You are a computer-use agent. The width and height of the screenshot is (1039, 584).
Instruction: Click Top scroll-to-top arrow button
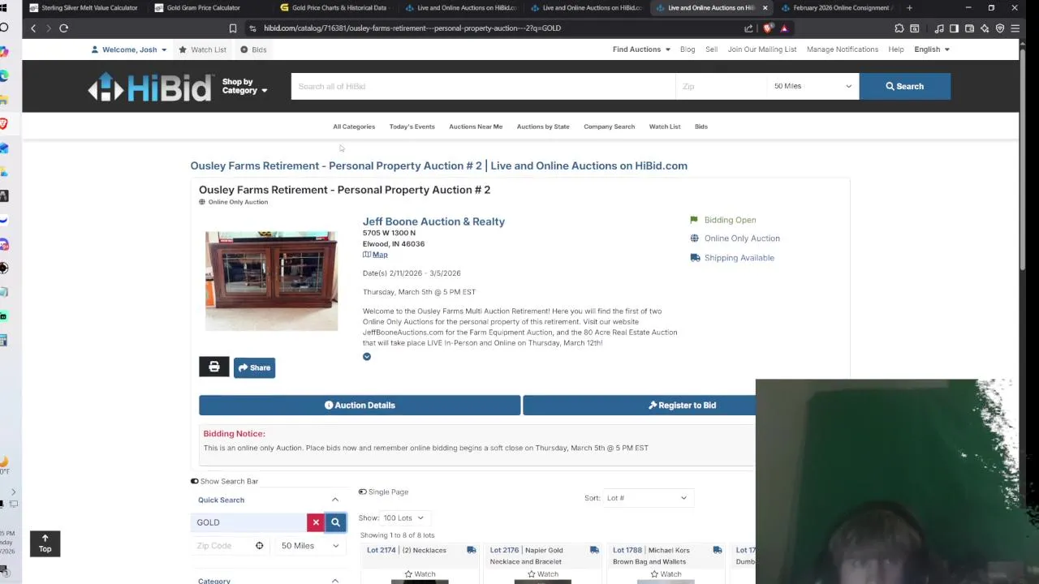click(x=45, y=543)
